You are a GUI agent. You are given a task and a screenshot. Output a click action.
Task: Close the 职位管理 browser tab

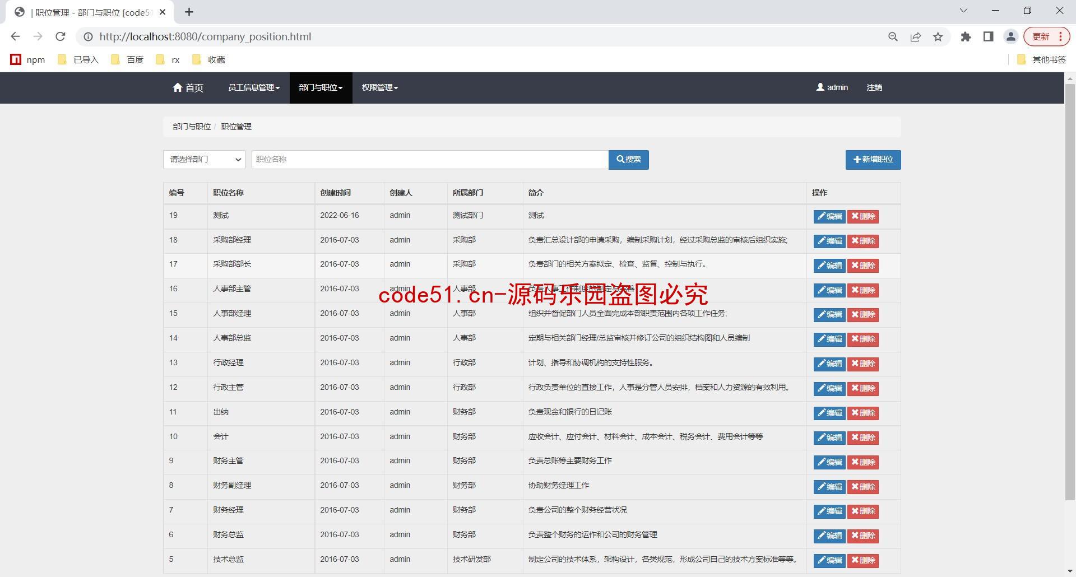click(163, 12)
